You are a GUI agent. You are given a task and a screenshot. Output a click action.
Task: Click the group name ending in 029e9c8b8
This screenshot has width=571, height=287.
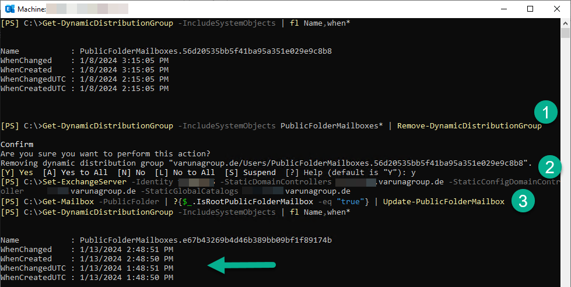pos(205,51)
